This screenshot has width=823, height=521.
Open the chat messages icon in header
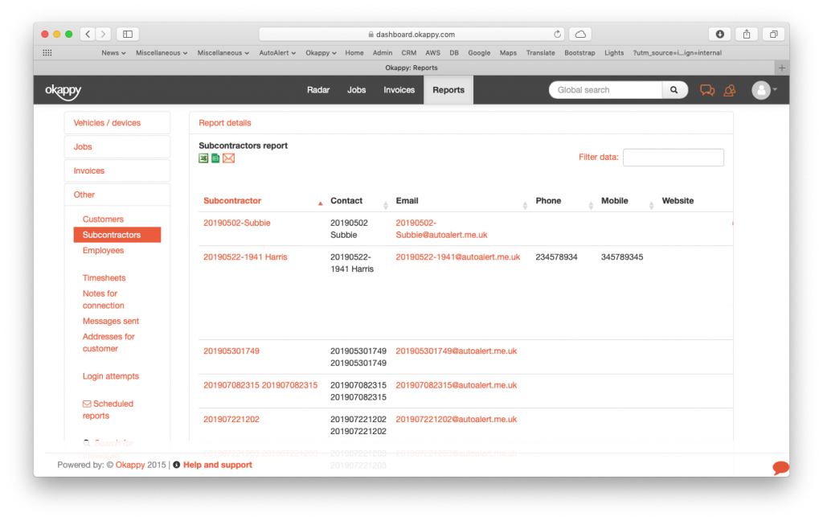707,90
